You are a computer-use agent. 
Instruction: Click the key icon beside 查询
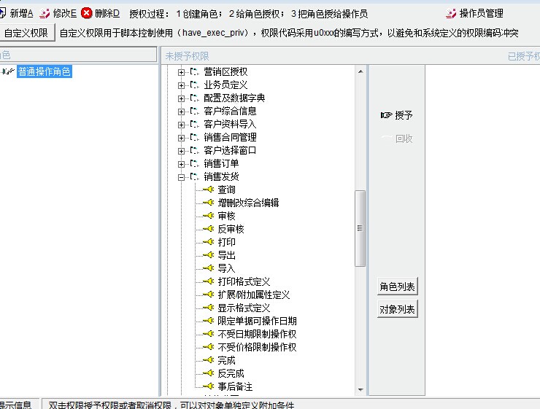208,190
